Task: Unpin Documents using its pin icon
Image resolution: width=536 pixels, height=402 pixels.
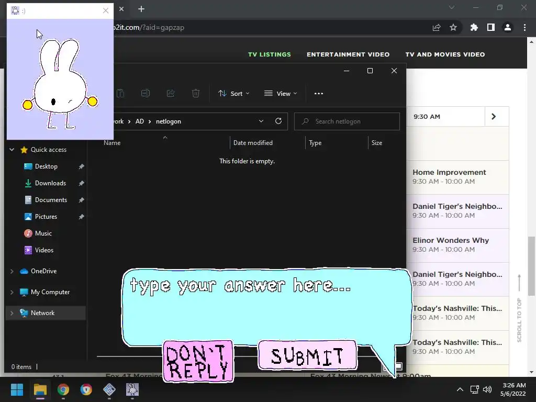Action: (x=81, y=200)
